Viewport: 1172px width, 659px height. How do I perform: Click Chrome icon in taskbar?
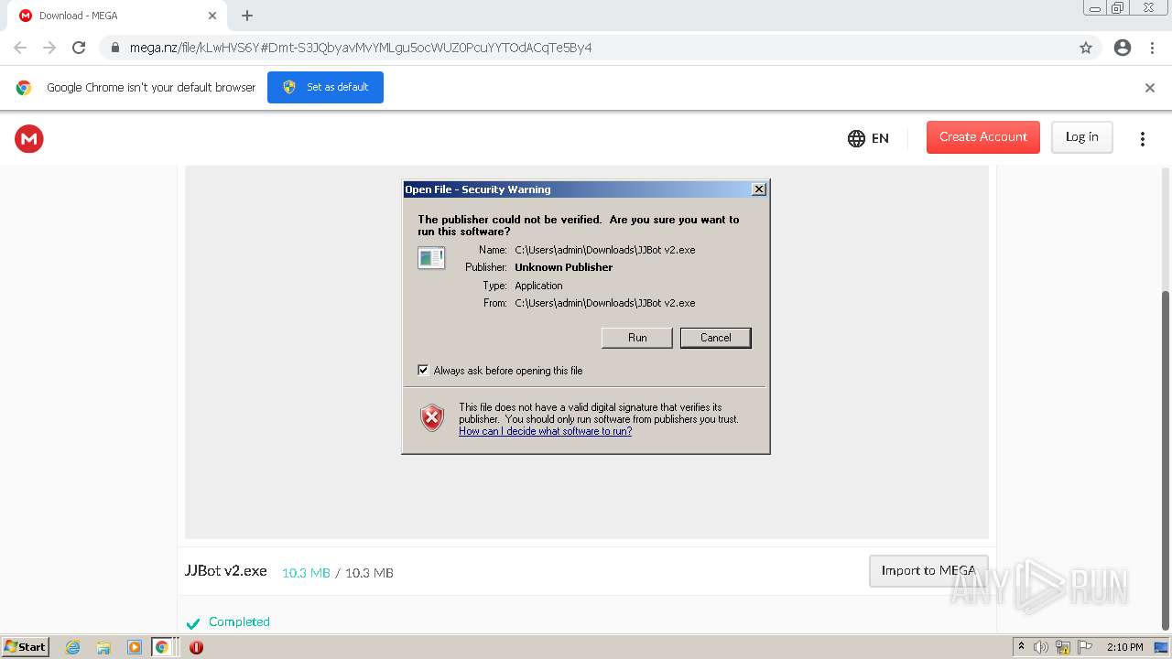[x=162, y=647]
